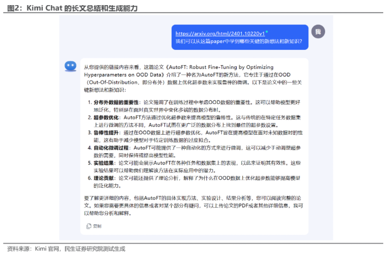Click the heading 实验结果
Screen dimensions: 387x257
tap(104, 163)
